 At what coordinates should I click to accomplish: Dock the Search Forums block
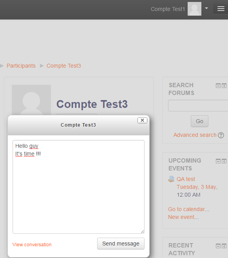pyautogui.click(x=224, y=86)
